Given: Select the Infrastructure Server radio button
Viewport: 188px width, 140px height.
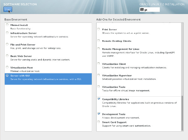Looking at the screenshot, I should (7, 33).
